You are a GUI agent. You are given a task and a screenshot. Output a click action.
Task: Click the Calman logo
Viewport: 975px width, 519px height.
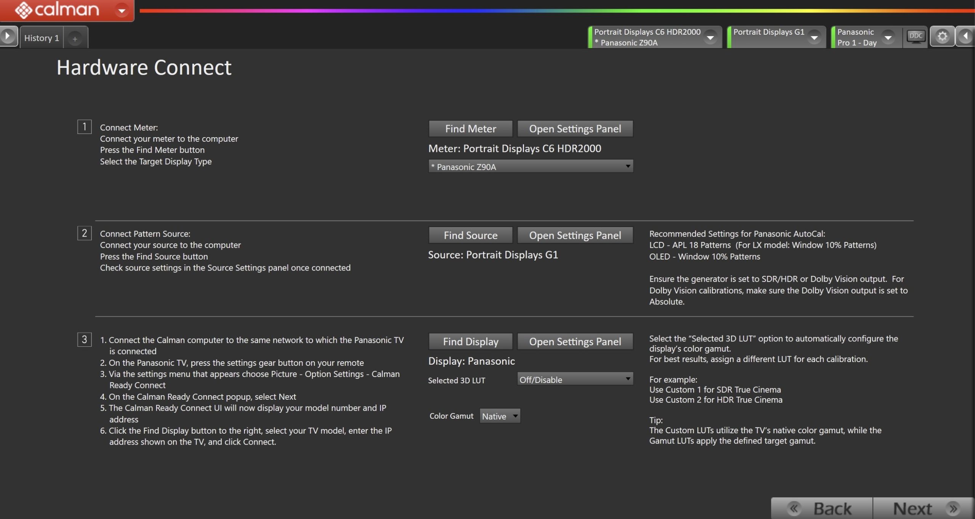pyautogui.click(x=57, y=10)
